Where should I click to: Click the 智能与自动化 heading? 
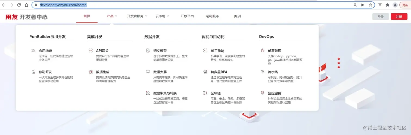pyautogui.click(x=213, y=37)
